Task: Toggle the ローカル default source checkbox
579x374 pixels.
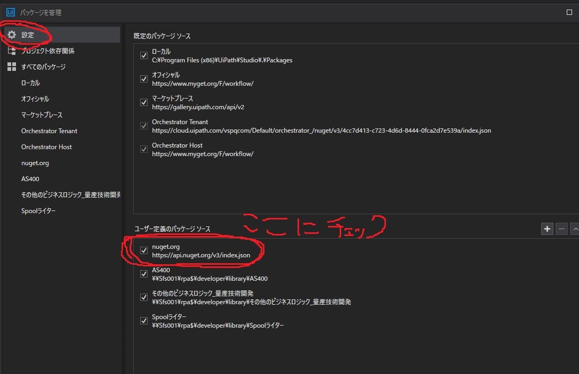Action: tap(143, 55)
